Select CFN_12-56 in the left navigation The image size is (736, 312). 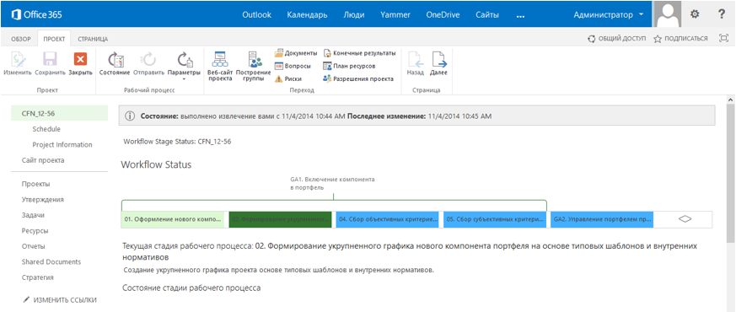click(x=59, y=113)
